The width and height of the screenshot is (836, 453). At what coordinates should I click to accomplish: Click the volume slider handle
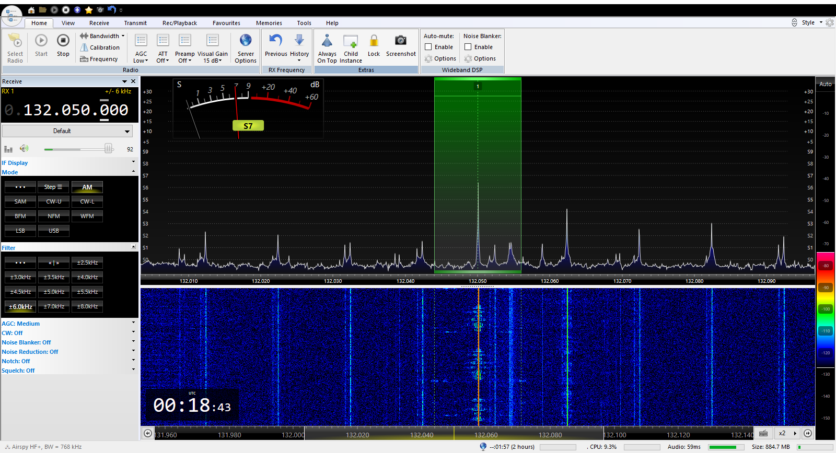pyautogui.click(x=108, y=149)
